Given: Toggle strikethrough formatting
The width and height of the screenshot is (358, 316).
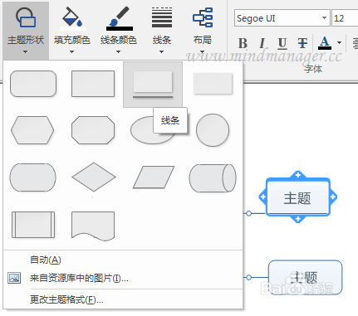Looking at the screenshot, I should (x=302, y=43).
